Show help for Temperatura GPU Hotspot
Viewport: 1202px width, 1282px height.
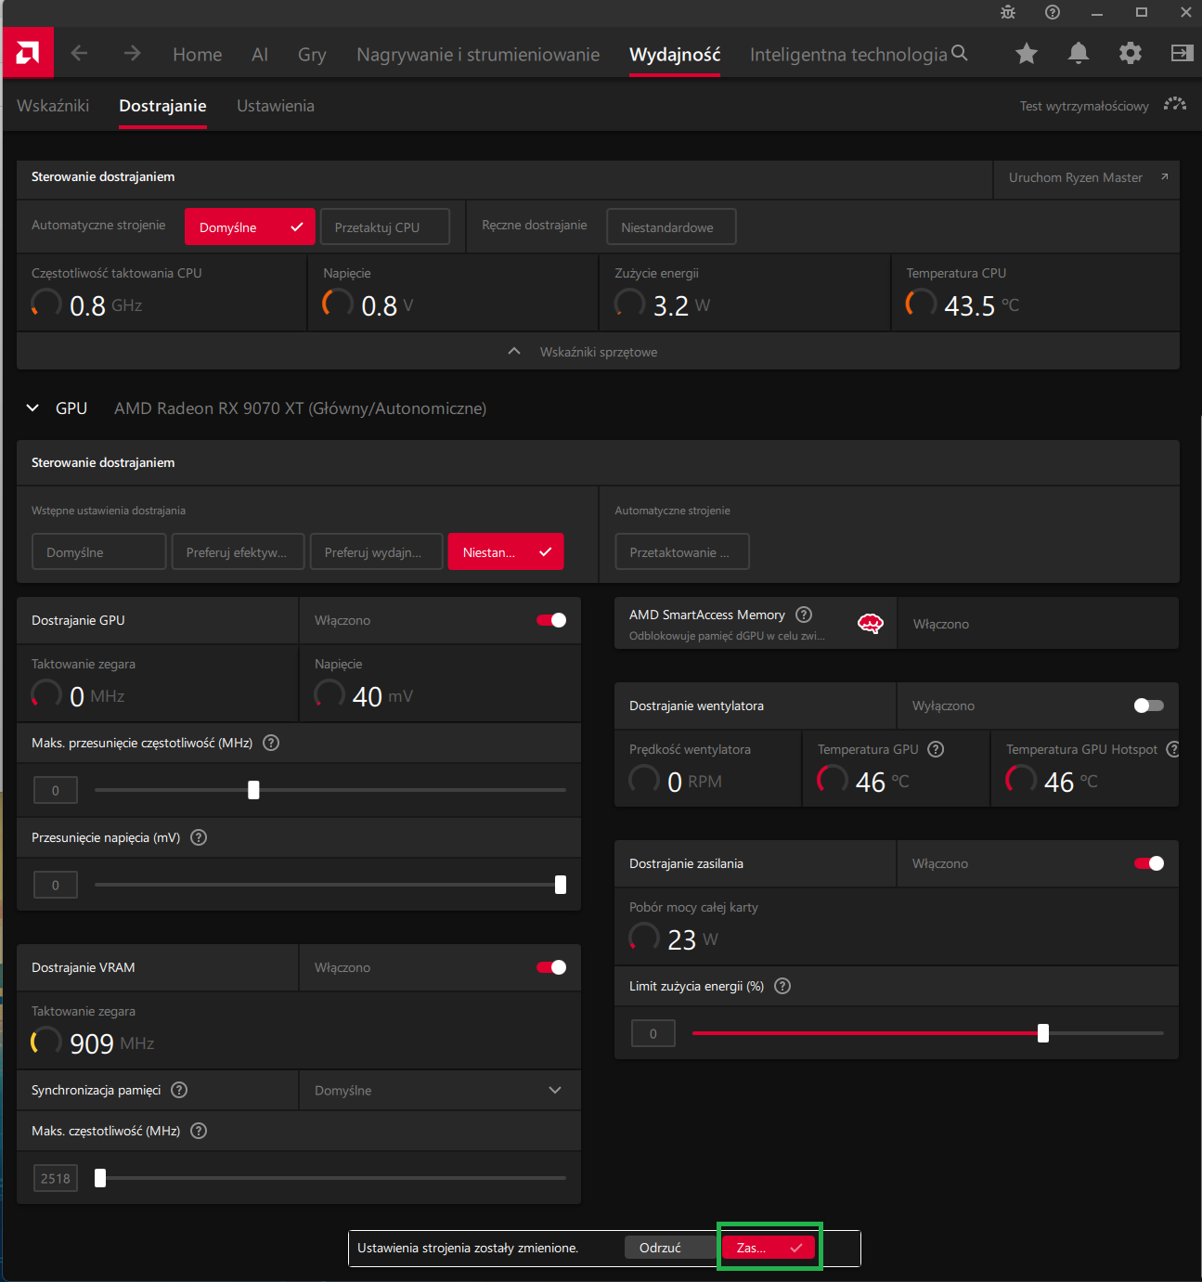1173,749
